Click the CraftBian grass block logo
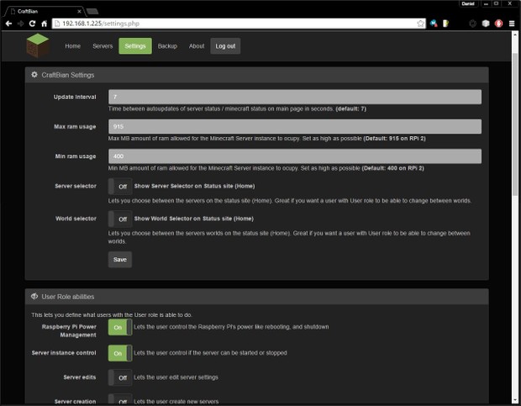Screen dimensions: 521x406 38,45
